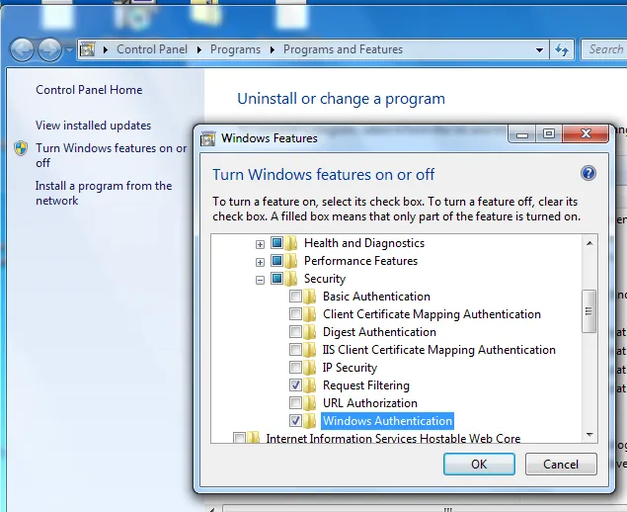The width and height of the screenshot is (627, 512).
Task: Open the address bar history dropdown
Action: click(539, 50)
